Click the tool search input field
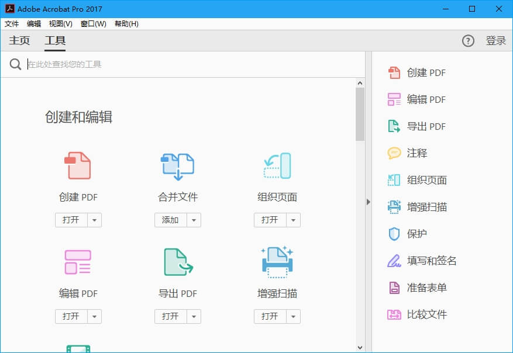Screen dimensions: 513x353 pos(187,64)
